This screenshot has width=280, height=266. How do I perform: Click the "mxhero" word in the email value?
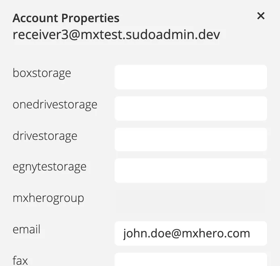198,233
